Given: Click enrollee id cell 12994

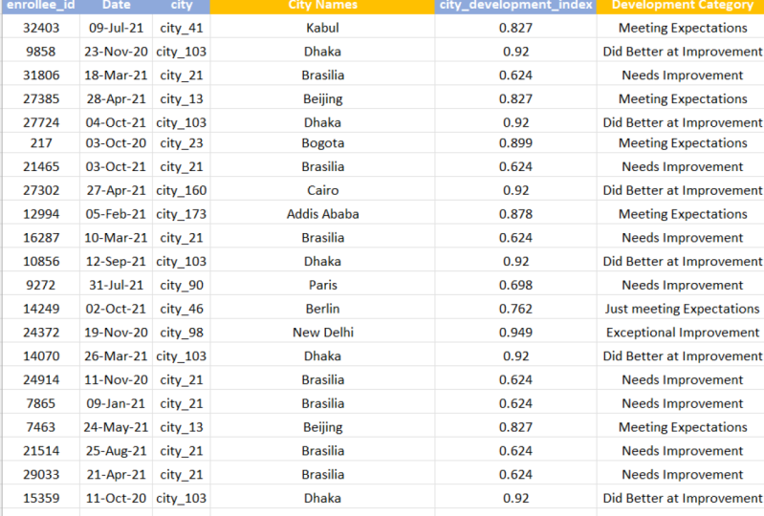Looking at the screenshot, I should (x=41, y=214).
